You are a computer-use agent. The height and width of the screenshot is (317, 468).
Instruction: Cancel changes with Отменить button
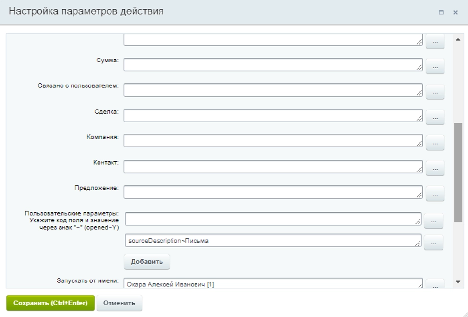[x=119, y=303]
